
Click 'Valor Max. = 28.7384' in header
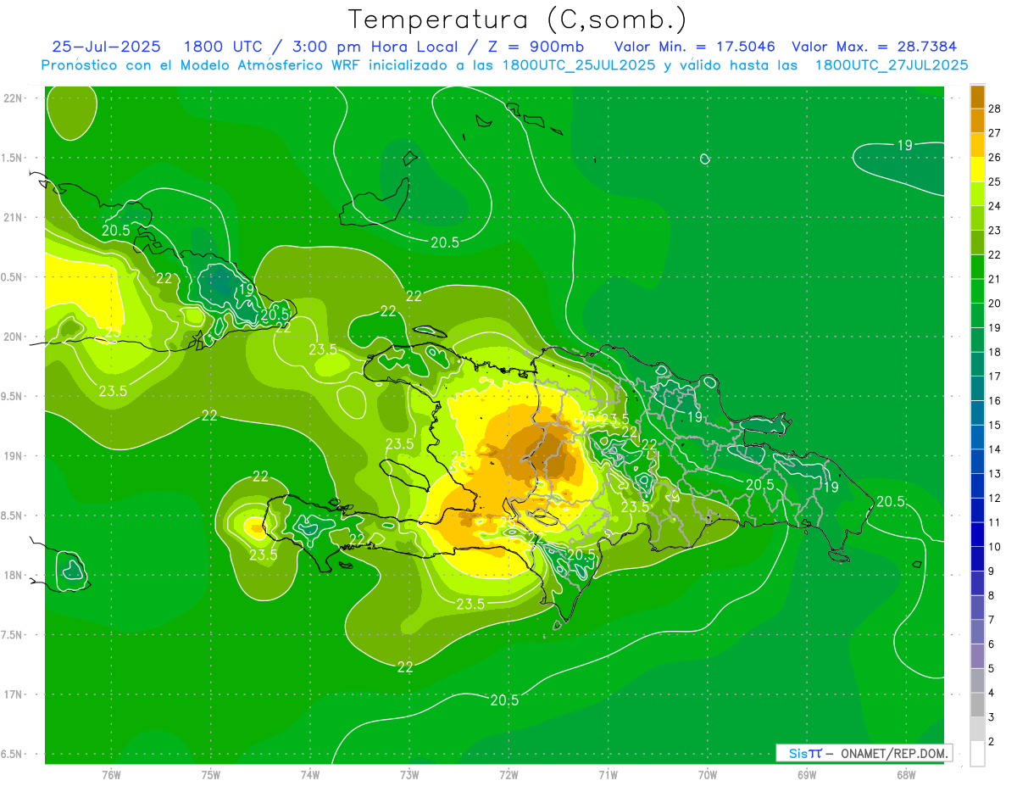point(874,47)
